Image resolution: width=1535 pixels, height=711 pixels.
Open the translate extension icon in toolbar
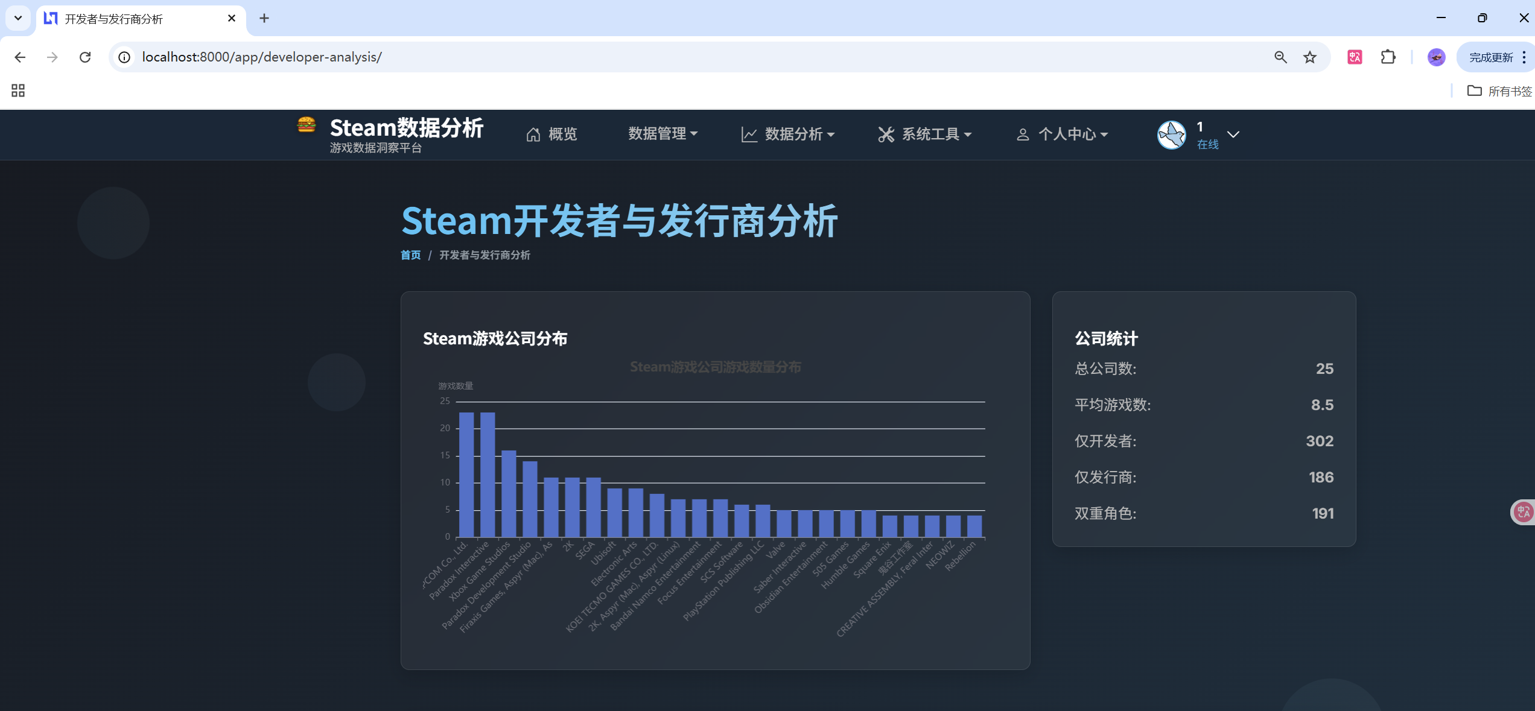(x=1355, y=57)
